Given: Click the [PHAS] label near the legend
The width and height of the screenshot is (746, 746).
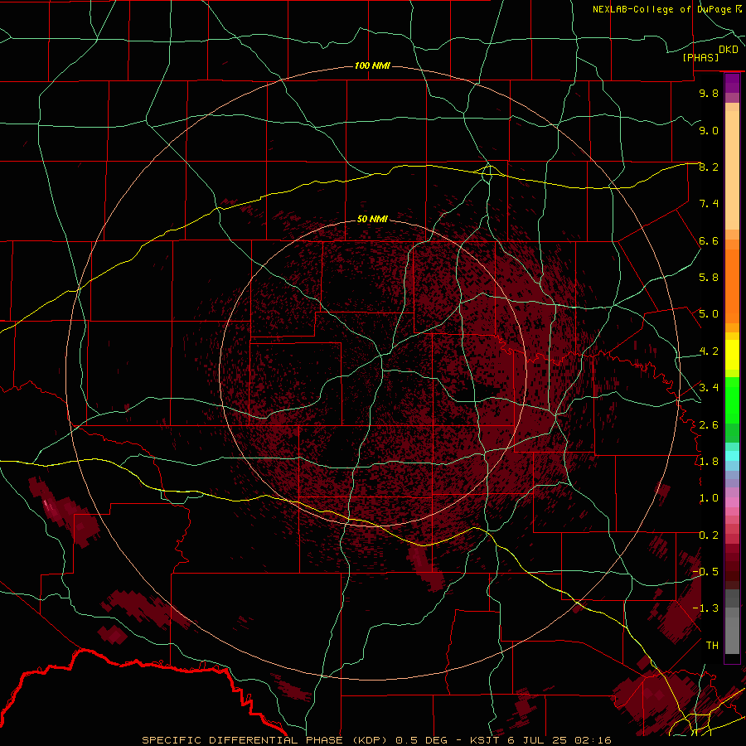Looking at the screenshot, I should pyautogui.click(x=700, y=57).
